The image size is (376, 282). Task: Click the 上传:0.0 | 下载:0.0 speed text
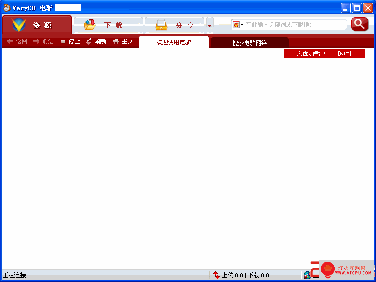[x=246, y=275]
